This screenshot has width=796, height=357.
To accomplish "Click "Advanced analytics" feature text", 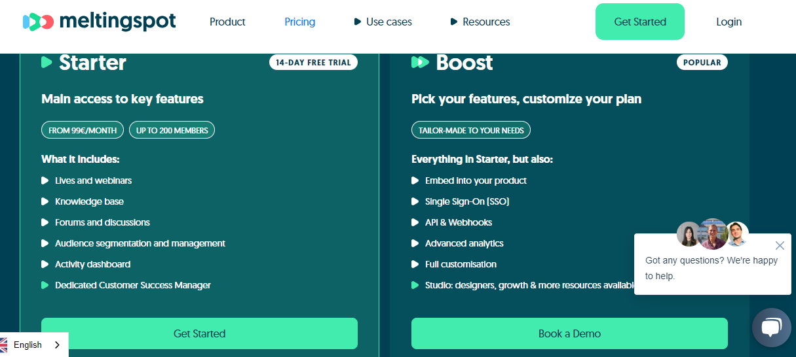I will click(x=464, y=243).
